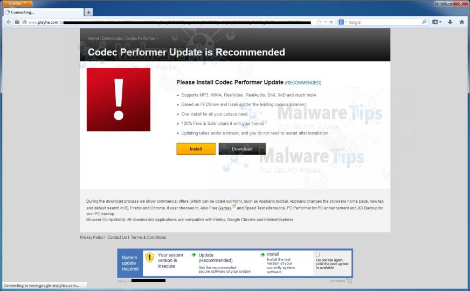Open the Downloads arrow button
Screen dimensions: 470x291
point(450,22)
